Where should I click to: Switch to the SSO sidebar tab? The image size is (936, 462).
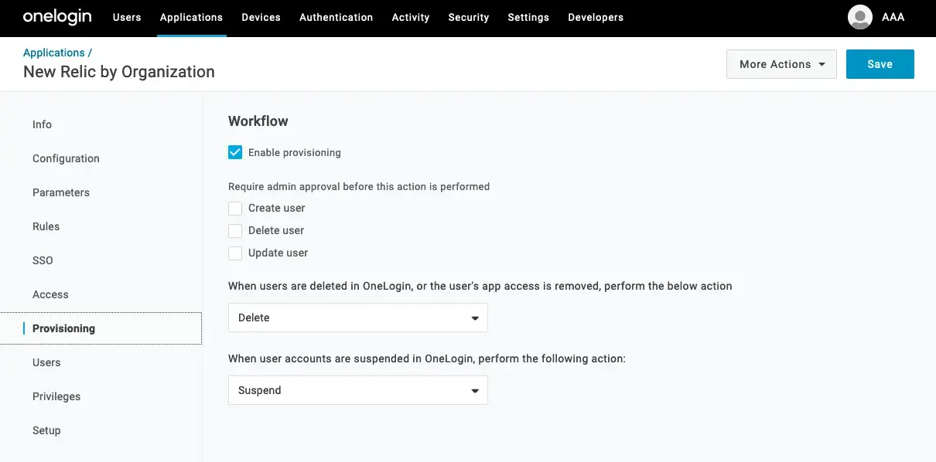pyautogui.click(x=43, y=260)
